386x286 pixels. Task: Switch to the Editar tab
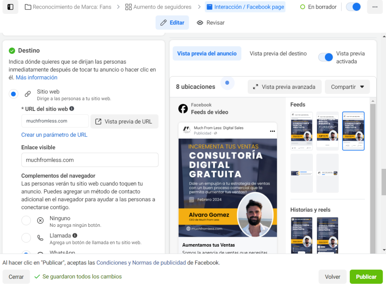click(x=172, y=23)
